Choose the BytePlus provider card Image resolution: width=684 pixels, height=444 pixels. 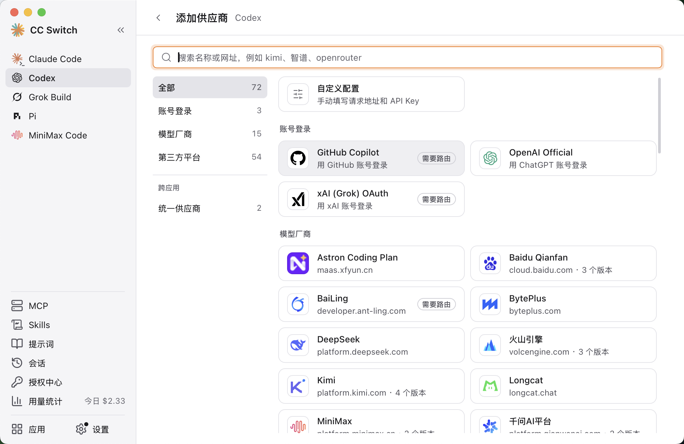point(563,304)
